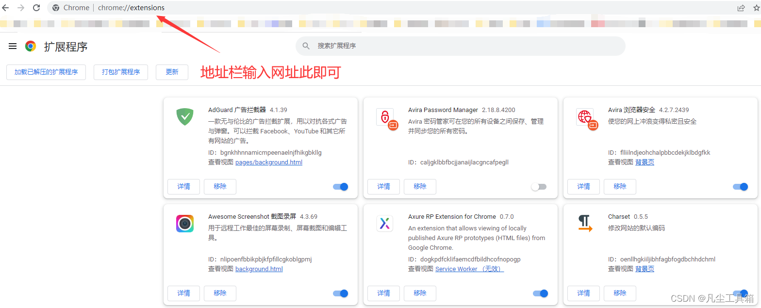Open 详情 for Avira 浏览器安全
Screen dimensions: 761x308
coord(583,187)
